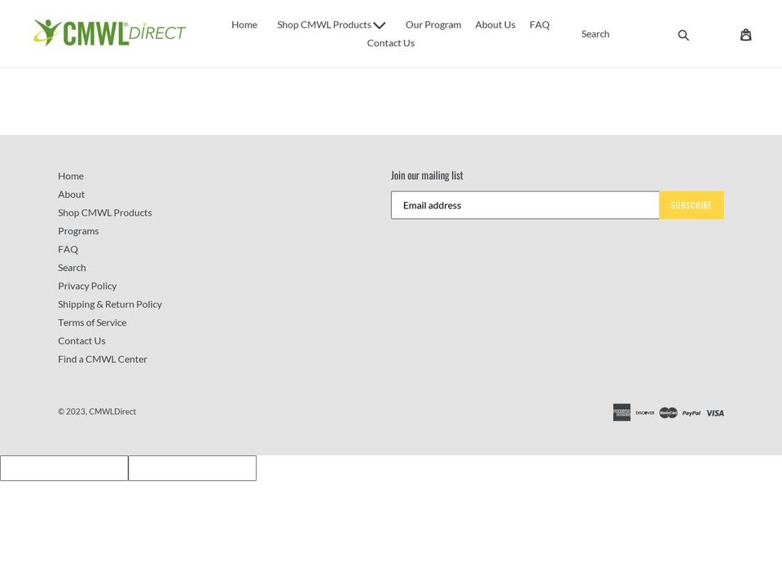The width and height of the screenshot is (782, 586).
Task: Open footer FAQ link
Action: point(68,249)
